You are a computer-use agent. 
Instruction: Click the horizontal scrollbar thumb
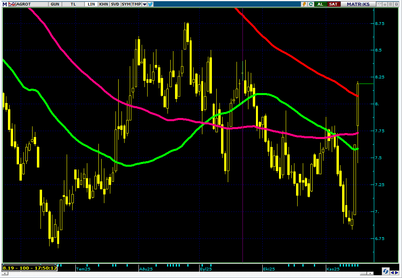[x=364, y=273]
